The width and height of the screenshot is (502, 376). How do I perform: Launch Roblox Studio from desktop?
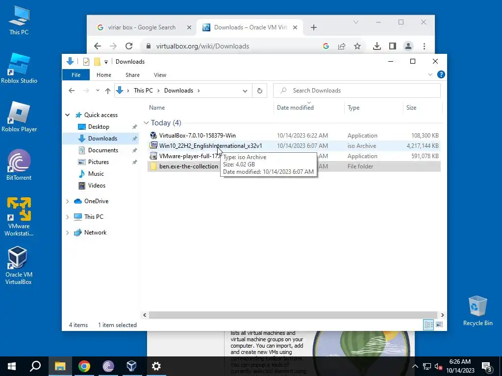click(19, 68)
